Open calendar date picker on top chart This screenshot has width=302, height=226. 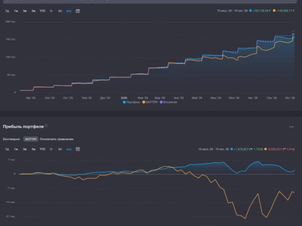[78, 11]
